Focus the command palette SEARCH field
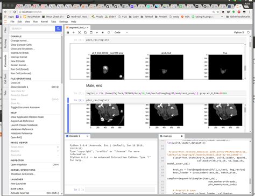 [33, 29]
